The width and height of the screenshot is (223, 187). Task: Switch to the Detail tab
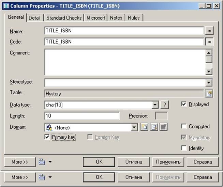click(34, 18)
